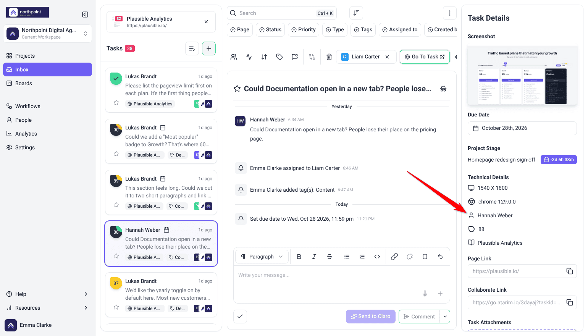This screenshot has width=588, height=336.
Task: Click the Send to Claro button
Action: click(371, 317)
